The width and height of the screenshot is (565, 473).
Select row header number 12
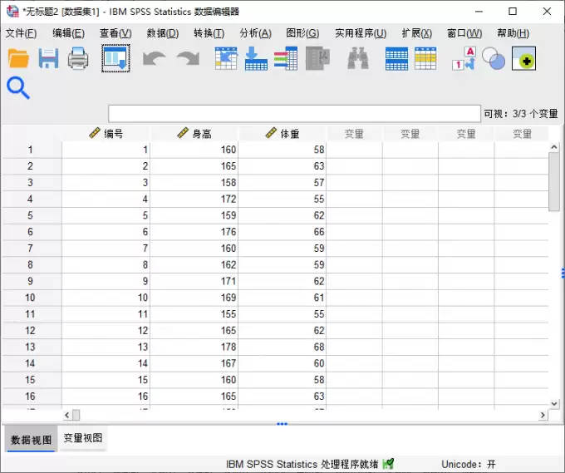tap(31, 331)
